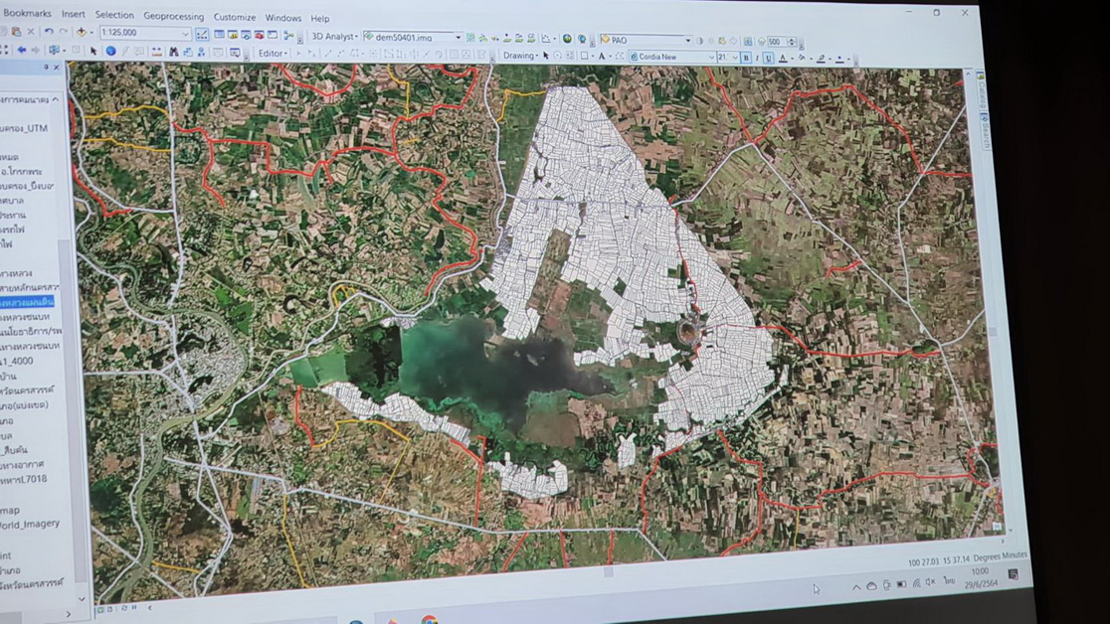The width and height of the screenshot is (1110, 624).
Task: Open the Drawing dropdown menu
Action: click(x=521, y=56)
